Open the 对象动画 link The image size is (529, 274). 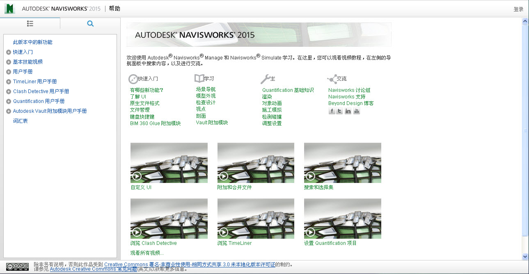tap(272, 103)
